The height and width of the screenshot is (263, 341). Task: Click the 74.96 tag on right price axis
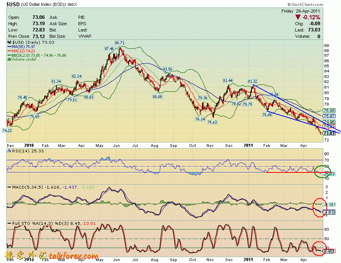[x=329, y=122]
